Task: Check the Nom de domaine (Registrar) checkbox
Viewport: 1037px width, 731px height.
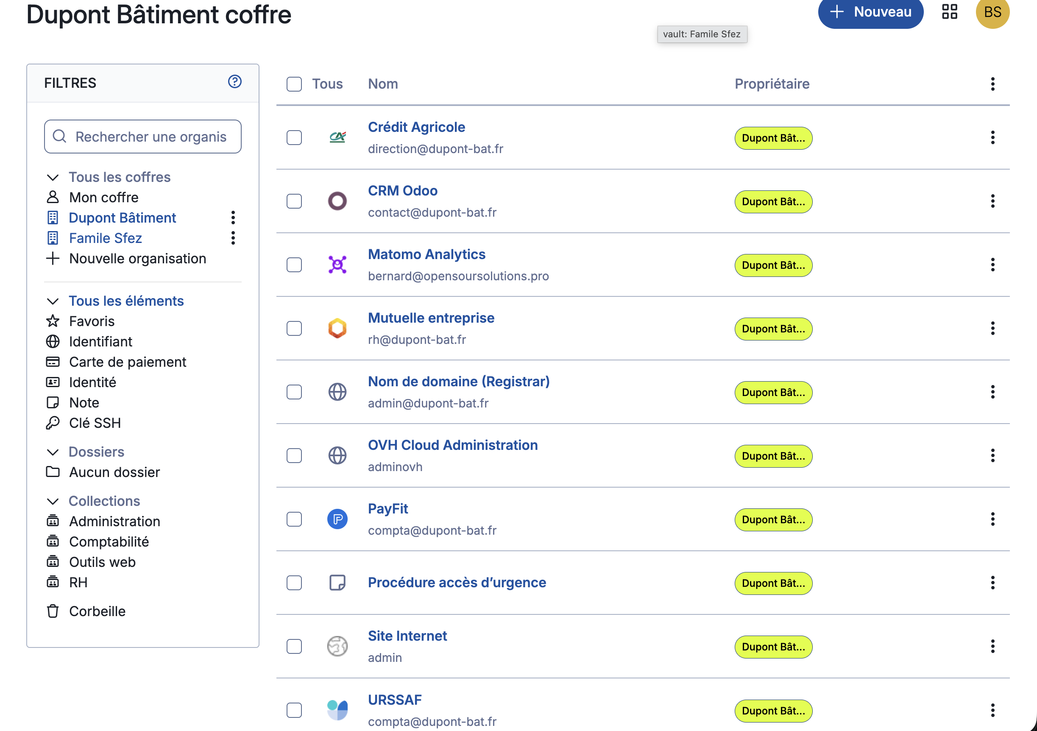Action: click(x=294, y=392)
